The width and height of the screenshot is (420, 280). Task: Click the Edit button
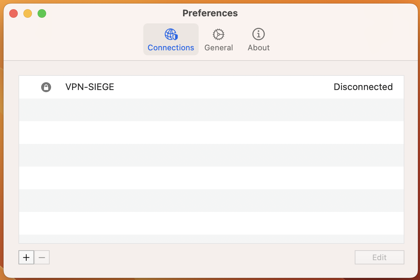[x=379, y=257]
